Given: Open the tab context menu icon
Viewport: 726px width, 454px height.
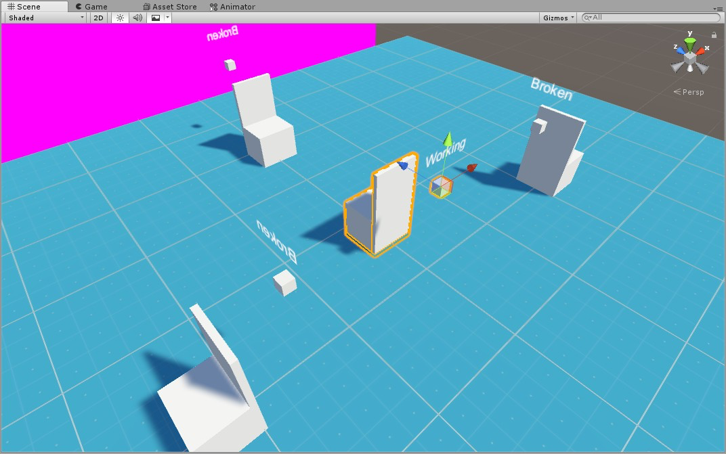Looking at the screenshot, I should pos(719,8).
